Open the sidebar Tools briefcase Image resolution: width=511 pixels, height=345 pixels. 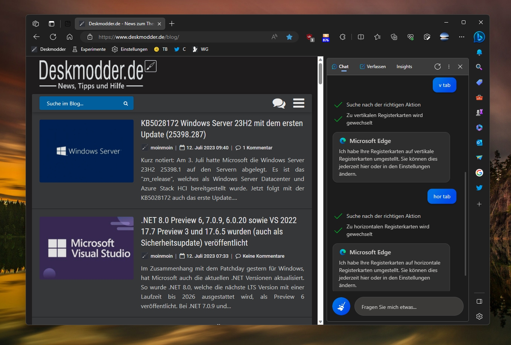[x=479, y=97]
